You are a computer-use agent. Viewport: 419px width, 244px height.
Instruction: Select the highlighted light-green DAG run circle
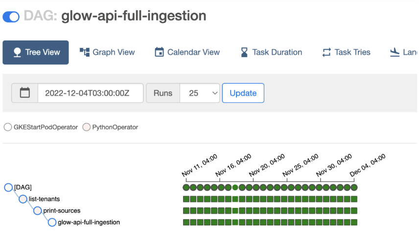pos(235,187)
